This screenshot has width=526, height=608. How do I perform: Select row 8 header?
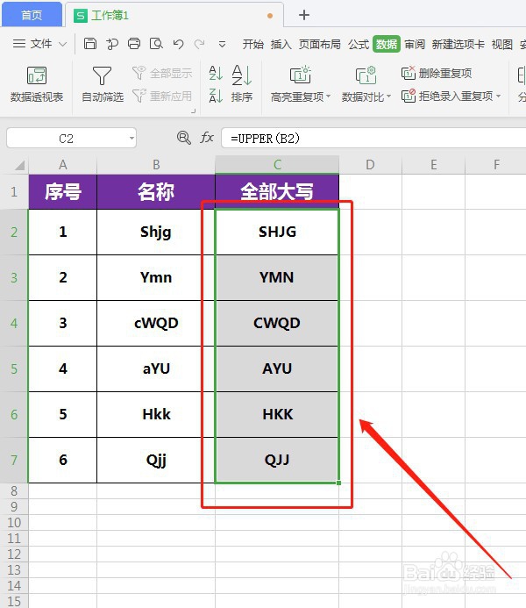[14, 491]
